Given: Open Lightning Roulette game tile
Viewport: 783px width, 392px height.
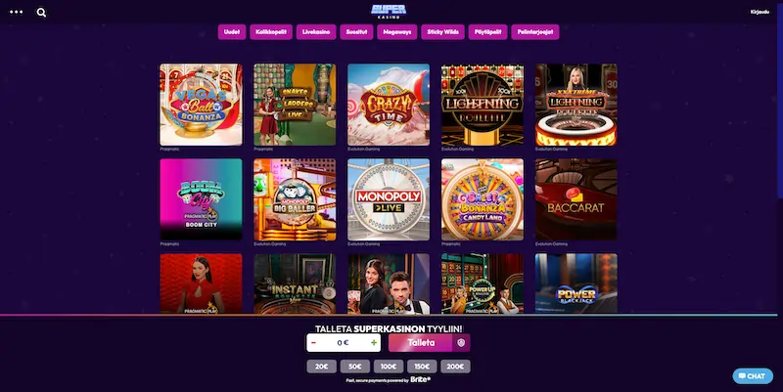Looking at the screenshot, I should [483, 105].
